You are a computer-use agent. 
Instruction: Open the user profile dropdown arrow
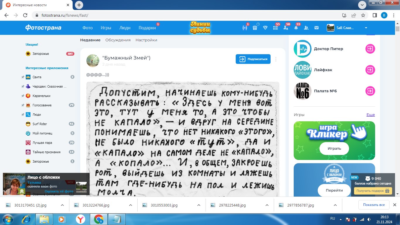366,28
